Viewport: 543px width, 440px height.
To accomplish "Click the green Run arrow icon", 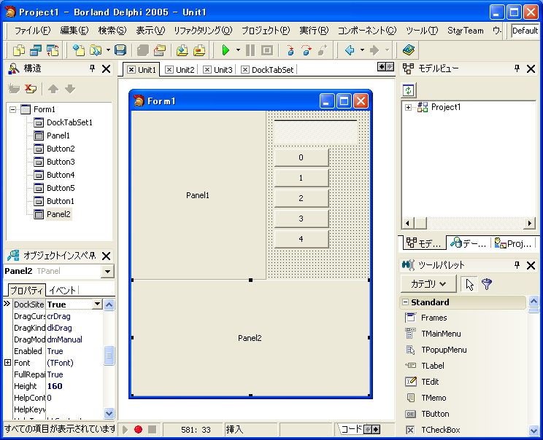I will point(226,50).
